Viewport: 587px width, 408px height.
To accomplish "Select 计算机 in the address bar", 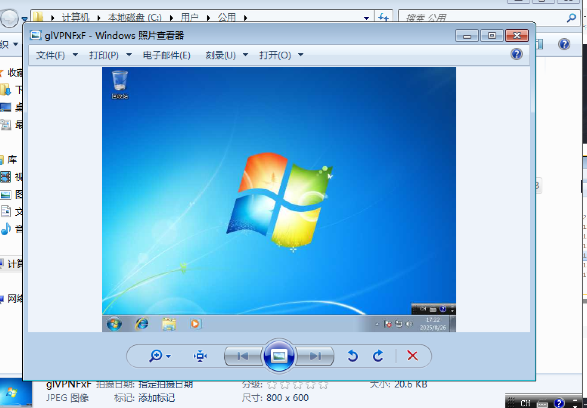I will tap(75, 17).
